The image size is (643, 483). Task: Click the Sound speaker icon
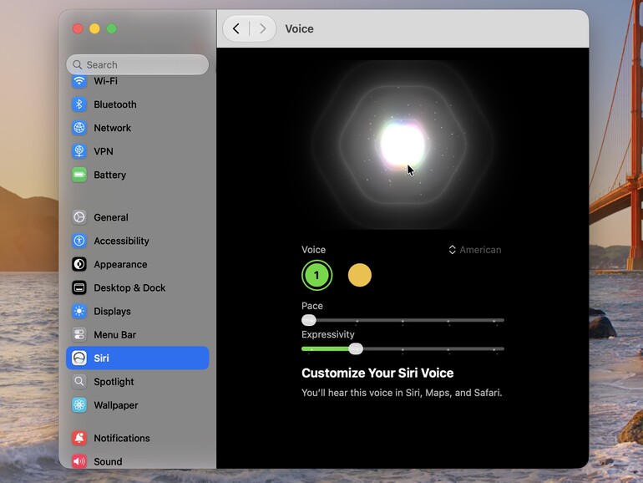click(x=79, y=461)
